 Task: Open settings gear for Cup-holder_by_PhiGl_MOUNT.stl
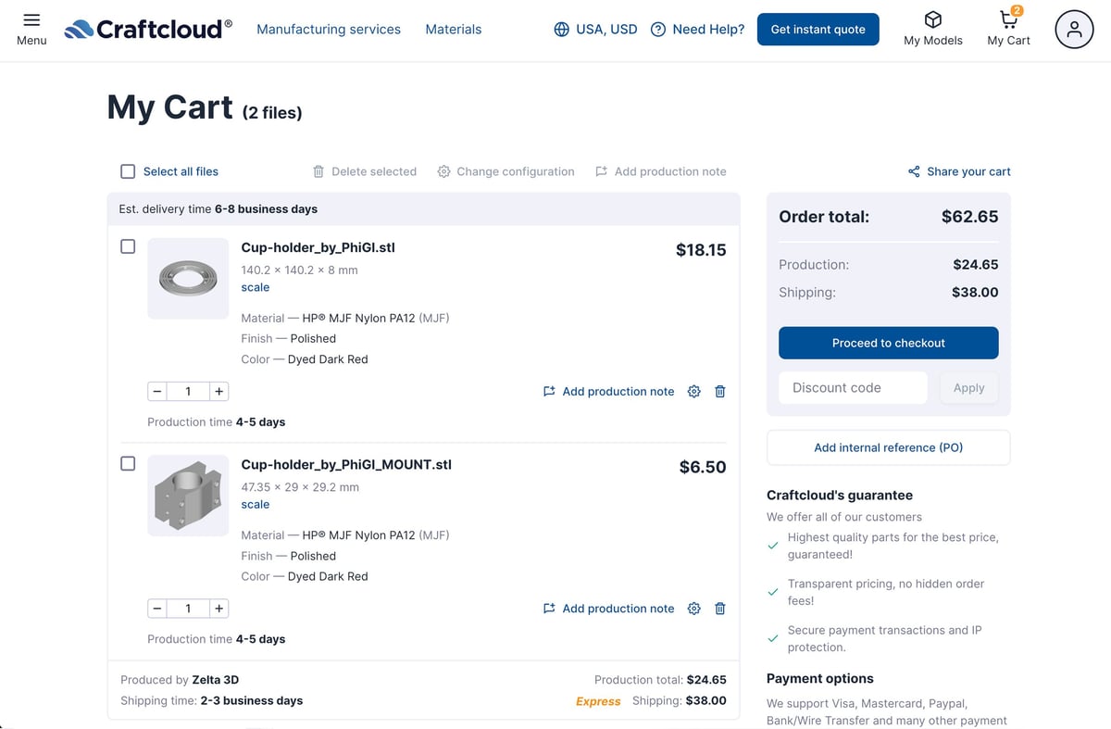694,609
